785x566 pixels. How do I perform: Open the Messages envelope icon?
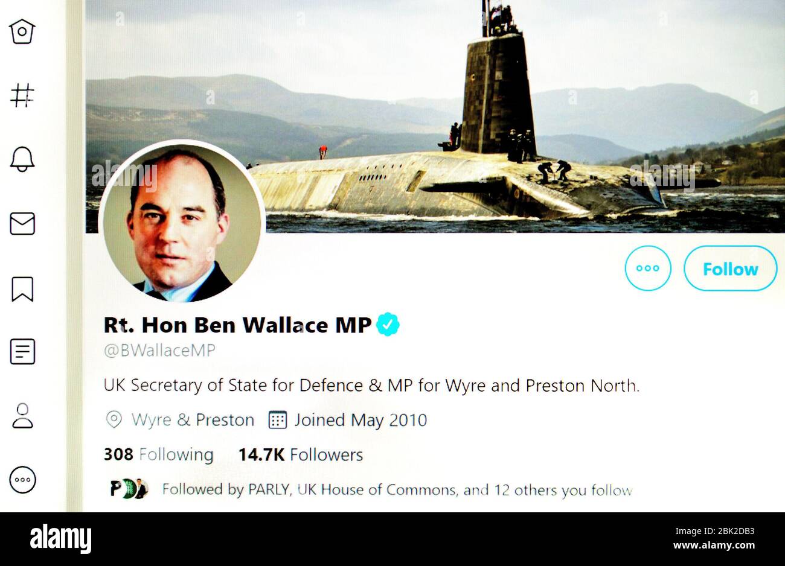[22, 224]
